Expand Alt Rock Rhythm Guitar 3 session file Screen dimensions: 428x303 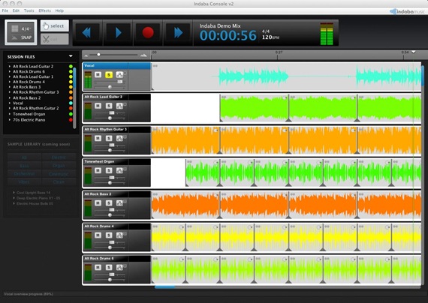coord(10,92)
